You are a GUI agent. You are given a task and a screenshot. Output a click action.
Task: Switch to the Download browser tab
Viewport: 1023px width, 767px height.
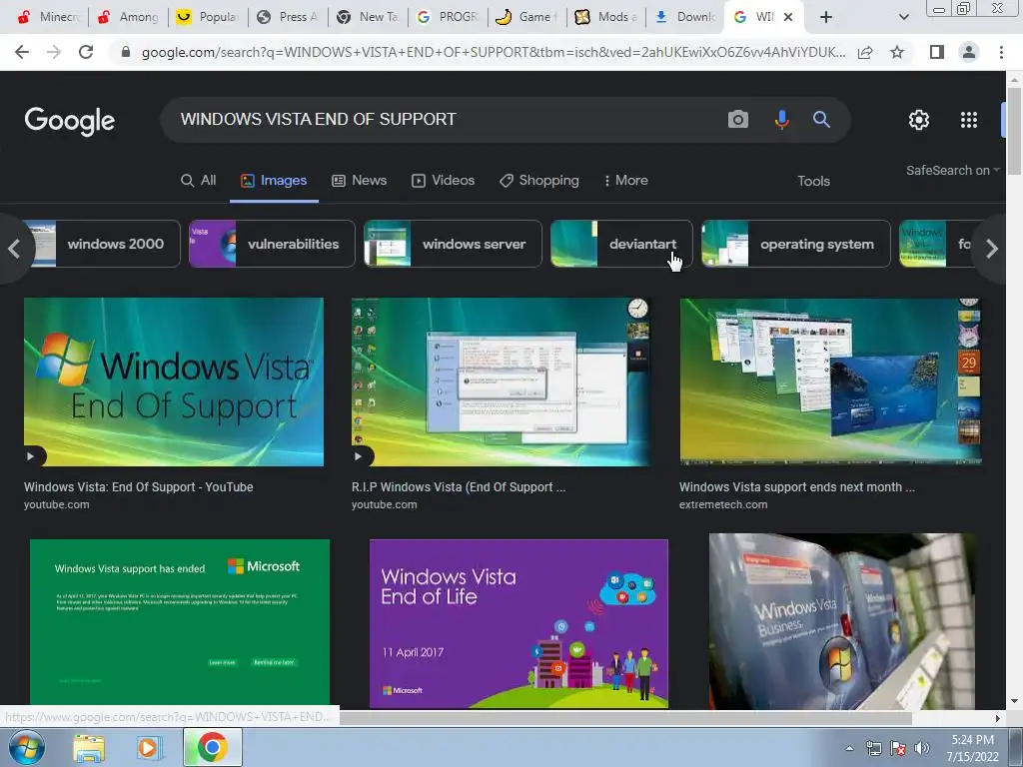(x=685, y=17)
